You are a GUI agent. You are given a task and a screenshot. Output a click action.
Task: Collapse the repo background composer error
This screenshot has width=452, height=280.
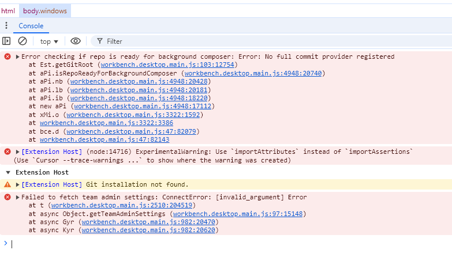coord(17,56)
